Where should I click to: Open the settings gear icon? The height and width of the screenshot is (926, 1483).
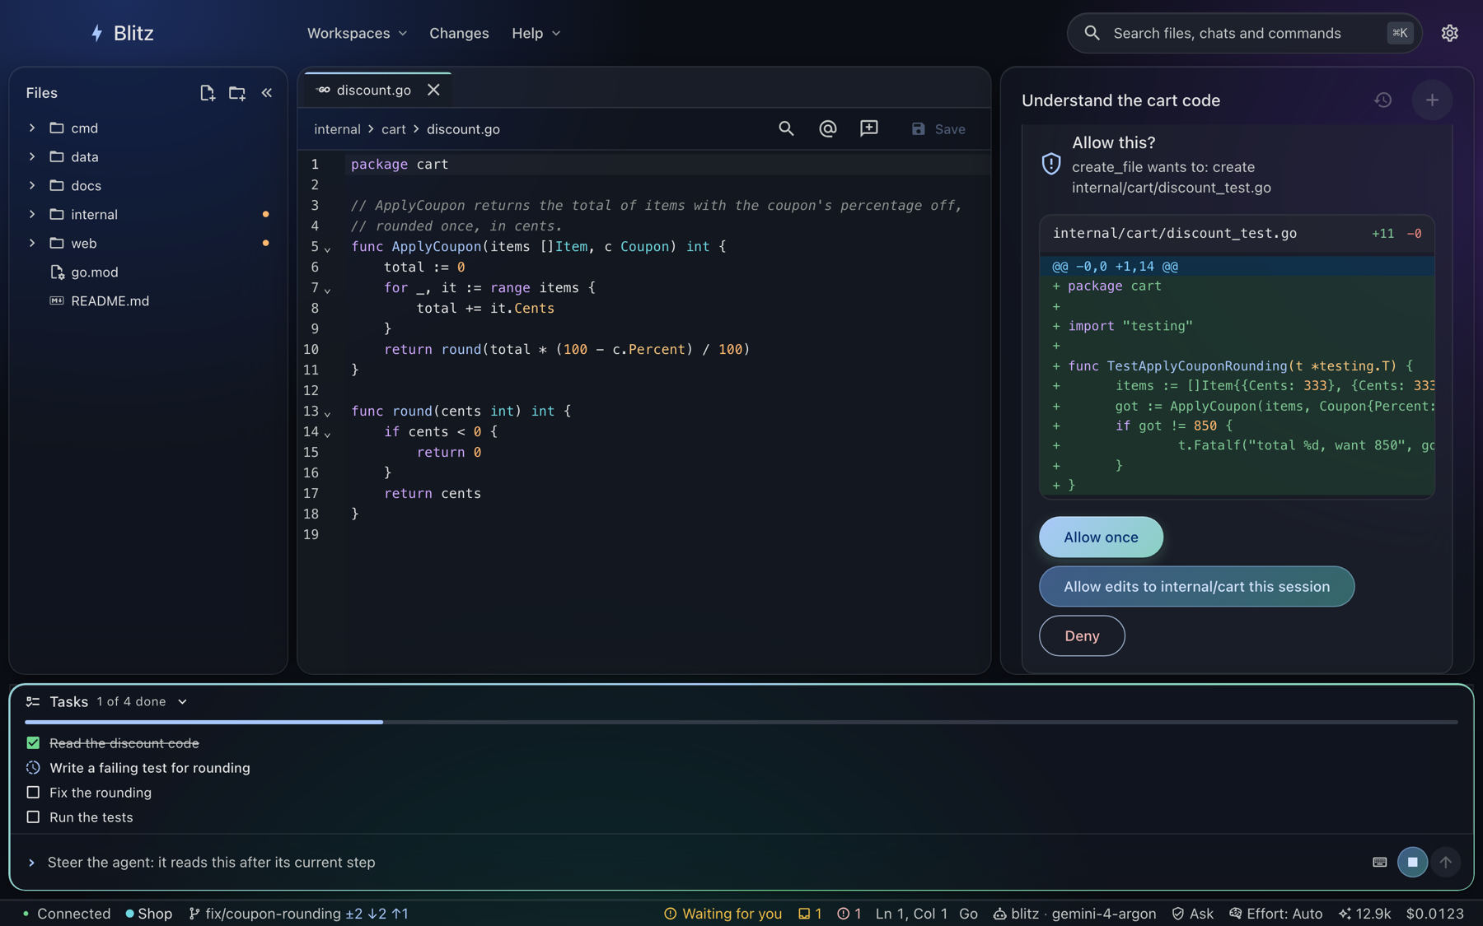[1449, 33]
